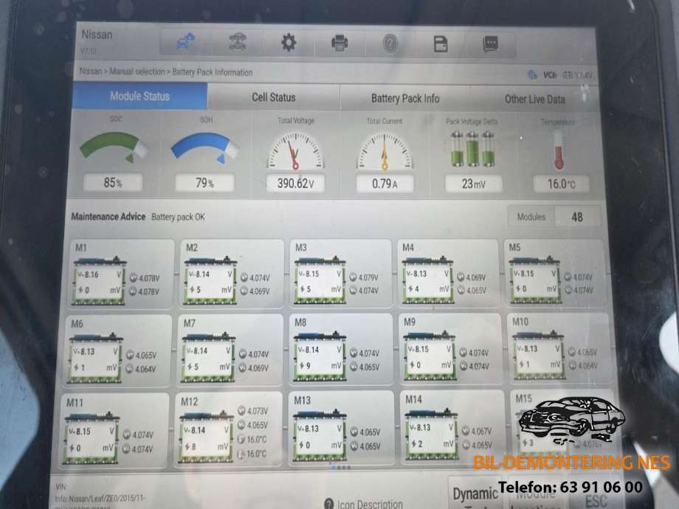This screenshot has height=509, width=679.
Task: Tap M8 module battery graphic
Action: (x=320, y=356)
